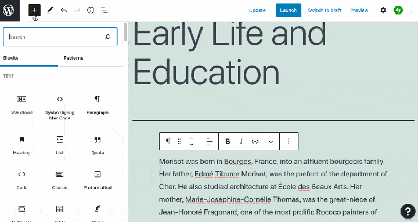Click the Redo arrow
Image resolution: width=418 pixels, height=222 pixels.
(x=77, y=10)
